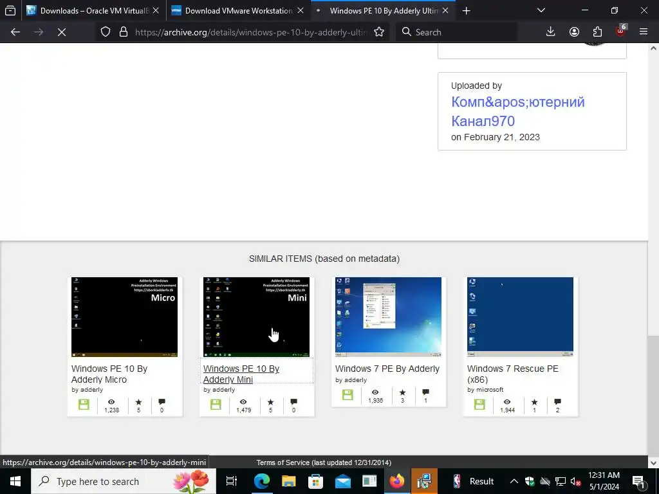Viewport: 659px width, 494px height.
Task: Open tracking protection shield icon
Action: [x=106, y=32]
